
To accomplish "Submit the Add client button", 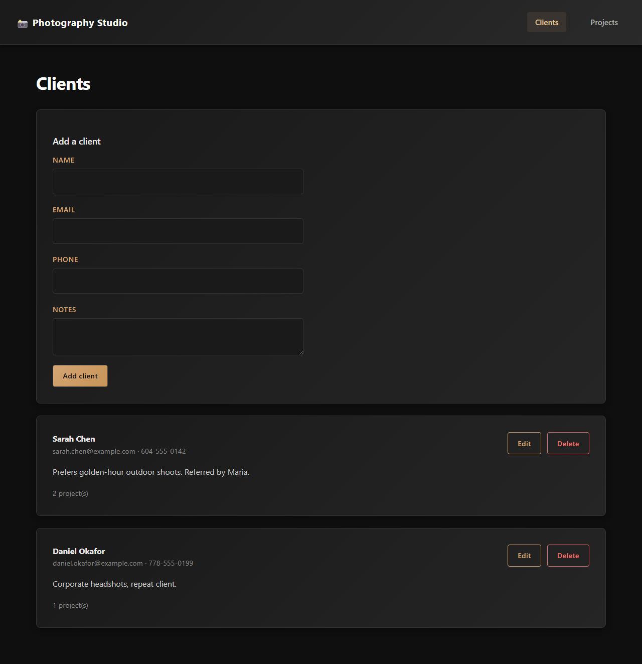I will pos(80,376).
